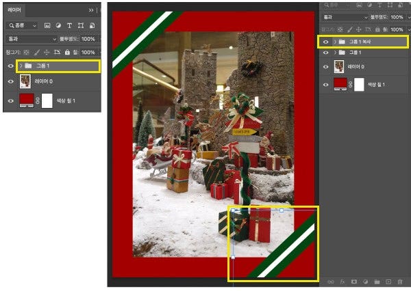This screenshot has height=291, width=411.
Task: Toggle type layer filter in floating Layers panel
Action: [69, 26]
